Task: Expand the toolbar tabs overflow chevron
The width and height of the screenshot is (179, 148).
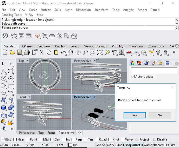Action: (x=173, y=46)
